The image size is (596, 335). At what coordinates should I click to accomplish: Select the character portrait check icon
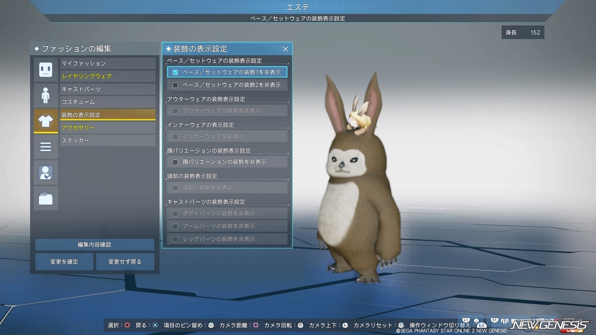(x=46, y=173)
